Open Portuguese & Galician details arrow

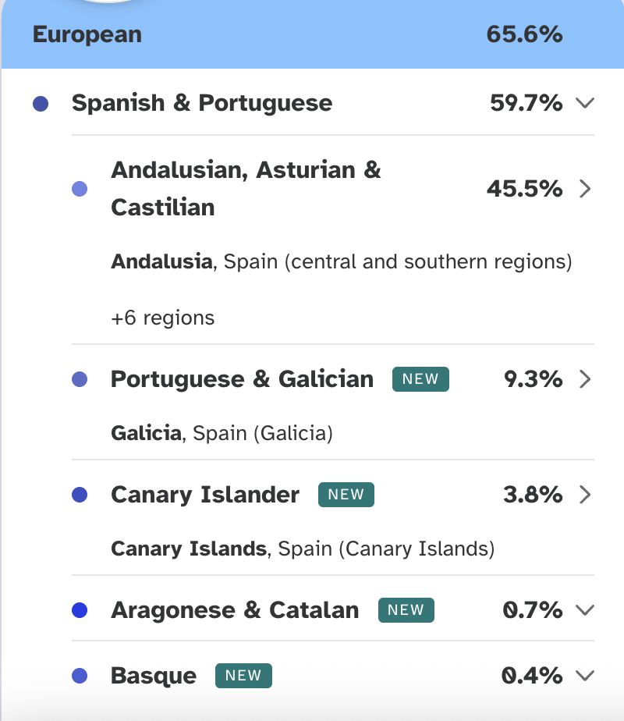pyautogui.click(x=585, y=379)
